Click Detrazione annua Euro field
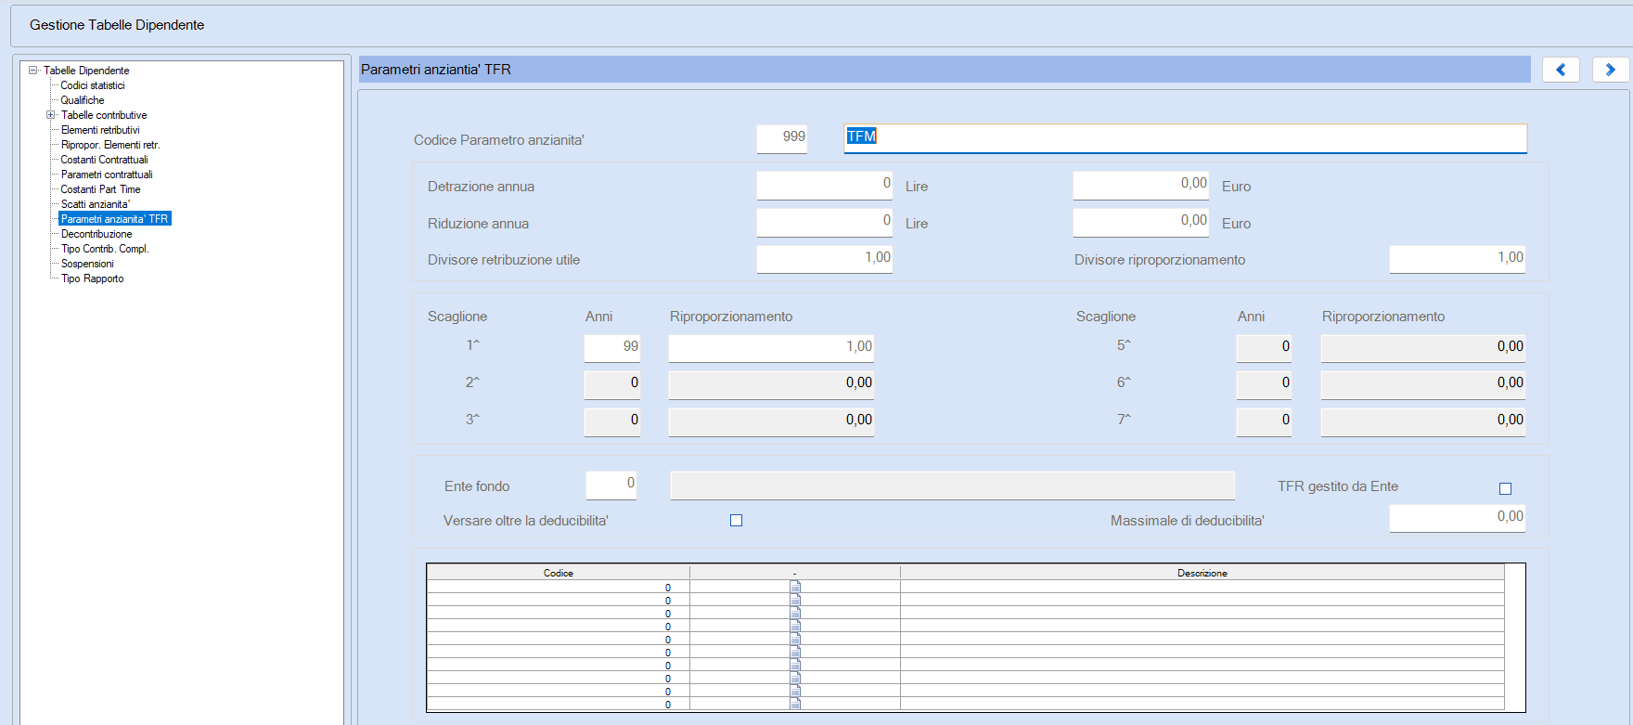Image resolution: width=1633 pixels, height=725 pixels. tap(1141, 185)
